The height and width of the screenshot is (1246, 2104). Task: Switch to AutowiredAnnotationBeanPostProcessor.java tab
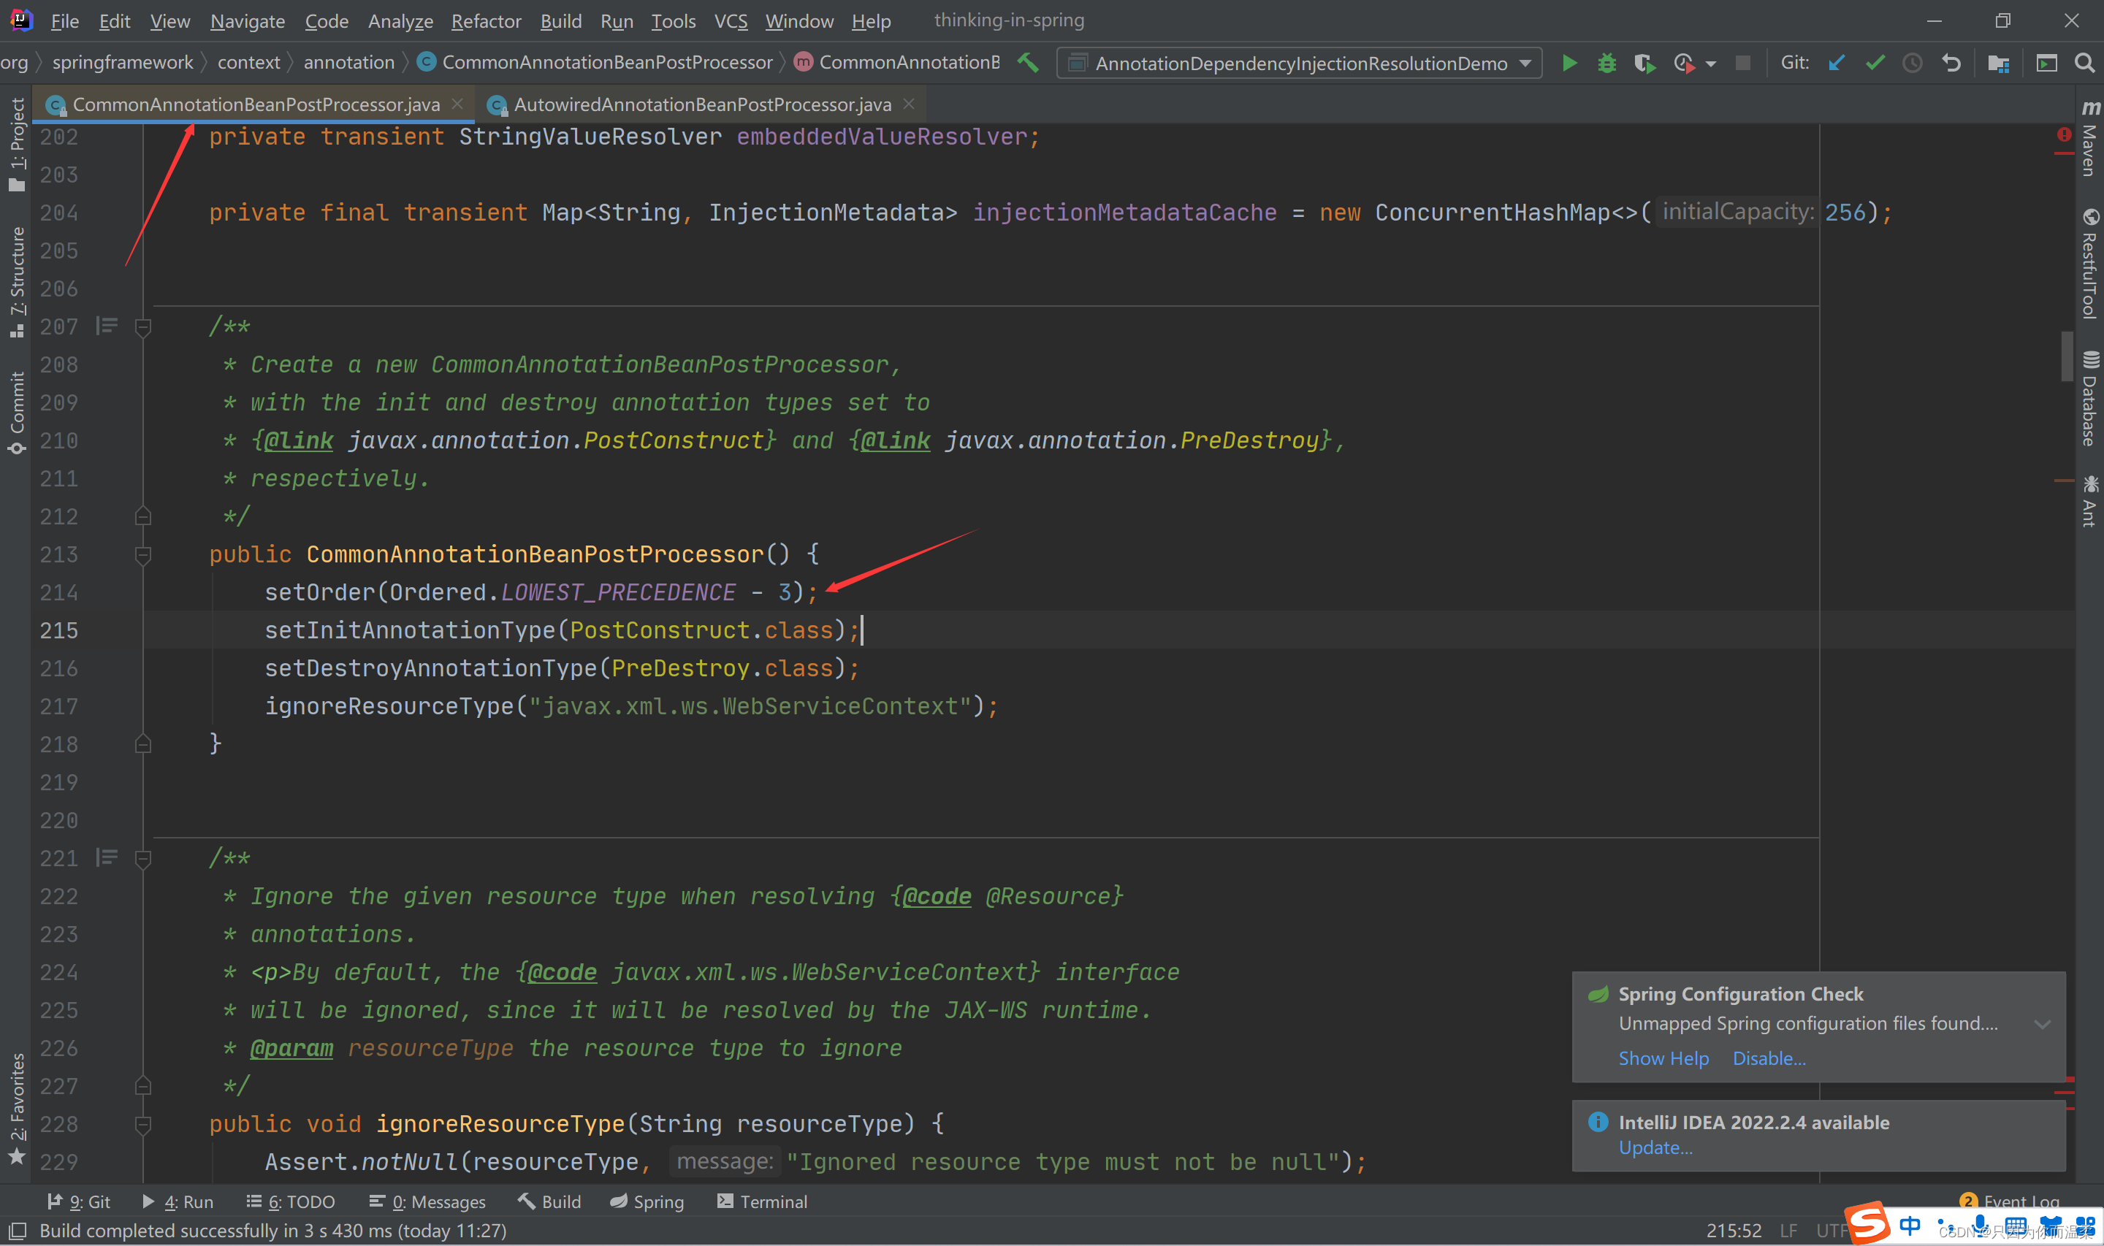click(x=701, y=104)
